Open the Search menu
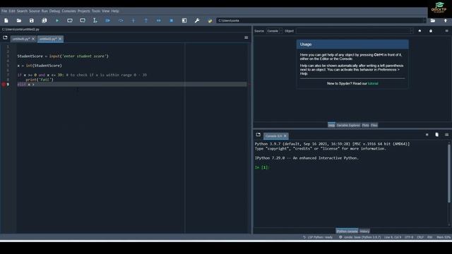This screenshot has height=254, width=452. pos(22,11)
